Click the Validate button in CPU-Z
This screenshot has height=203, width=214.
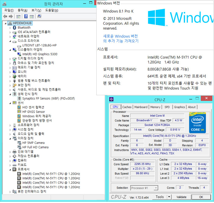tap(181, 197)
